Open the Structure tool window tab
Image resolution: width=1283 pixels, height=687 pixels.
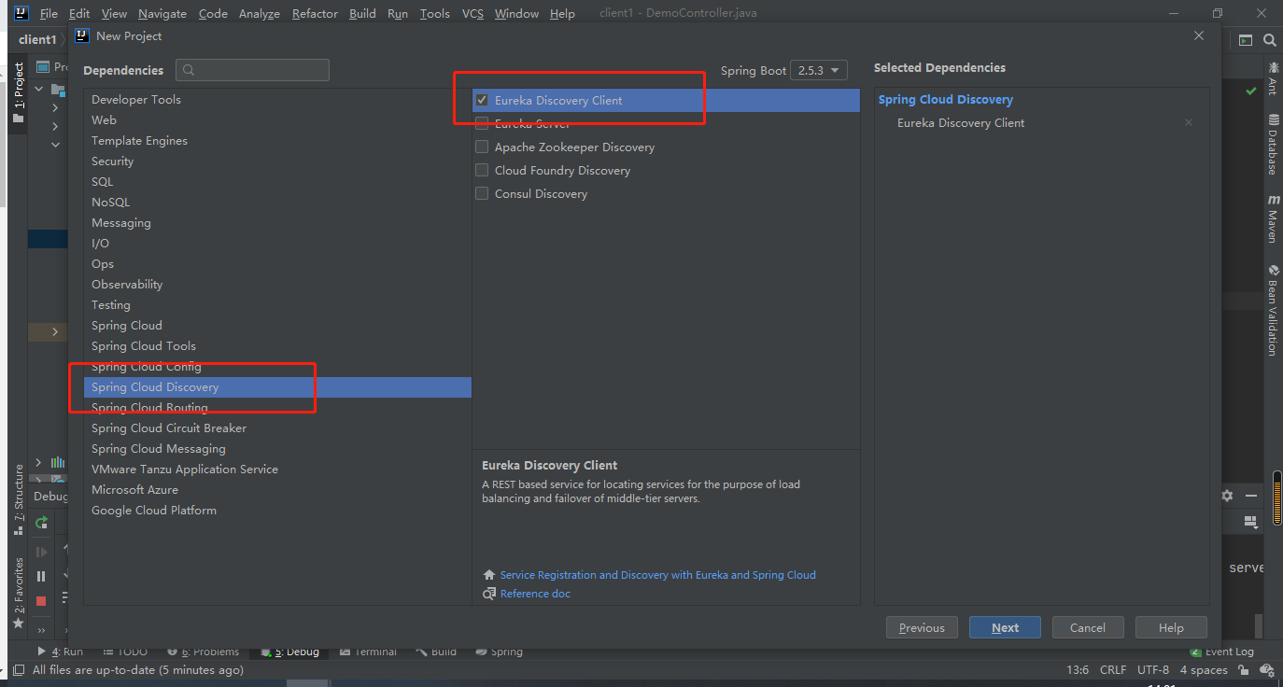18,499
